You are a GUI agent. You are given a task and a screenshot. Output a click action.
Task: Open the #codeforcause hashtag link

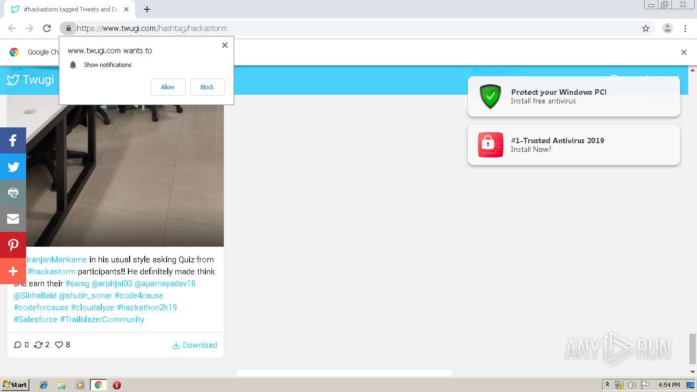click(41, 308)
